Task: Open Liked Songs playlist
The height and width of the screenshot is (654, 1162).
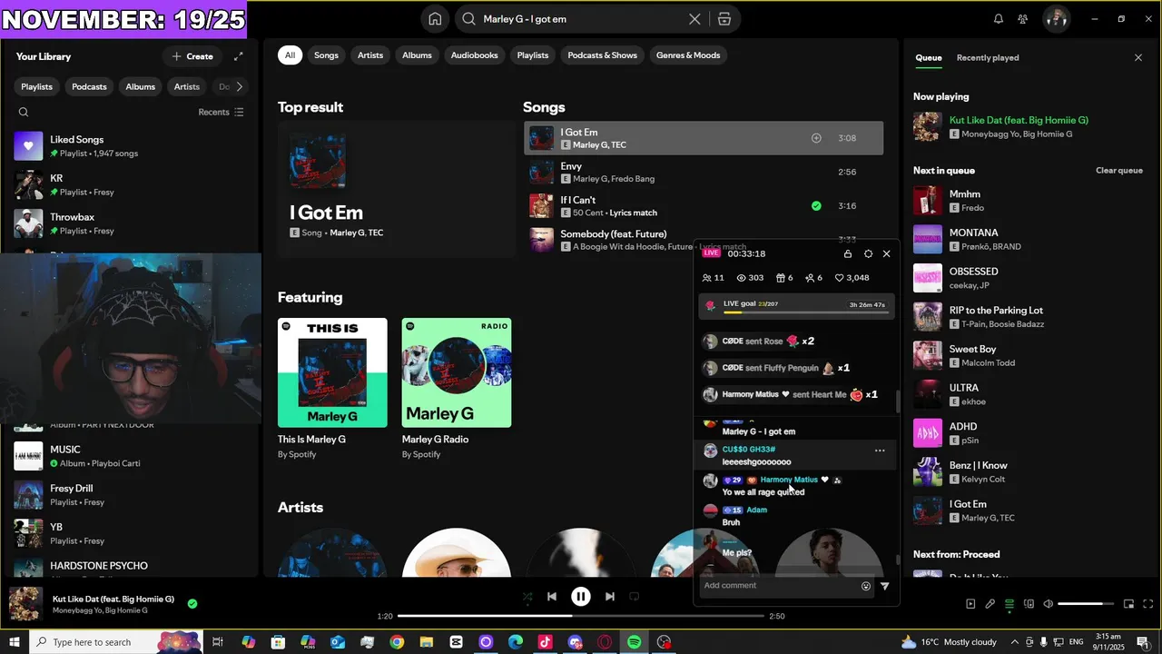Action: coord(132,146)
